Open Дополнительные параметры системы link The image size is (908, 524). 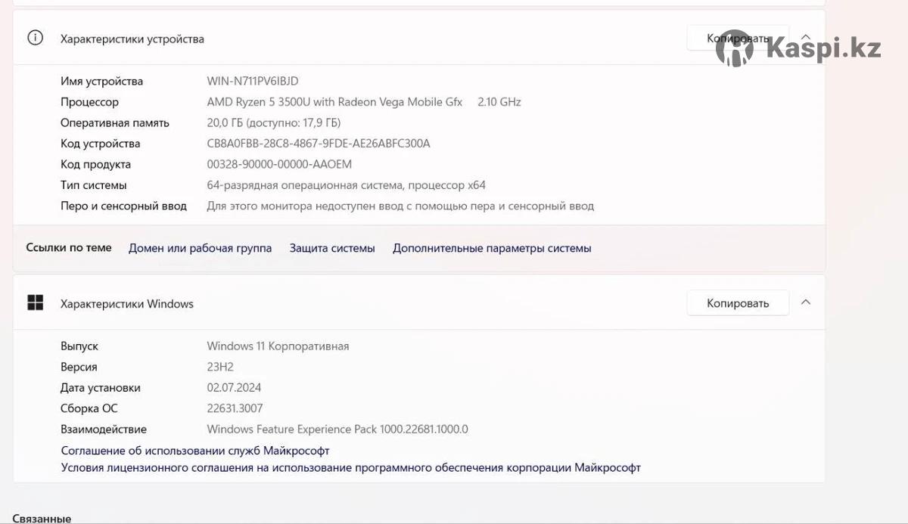(x=492, y=248)
